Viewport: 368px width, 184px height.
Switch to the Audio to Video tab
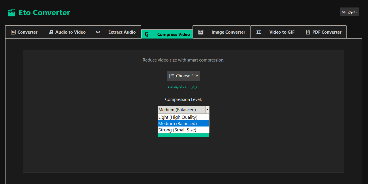pyautogui.click(x=67, y=32)
